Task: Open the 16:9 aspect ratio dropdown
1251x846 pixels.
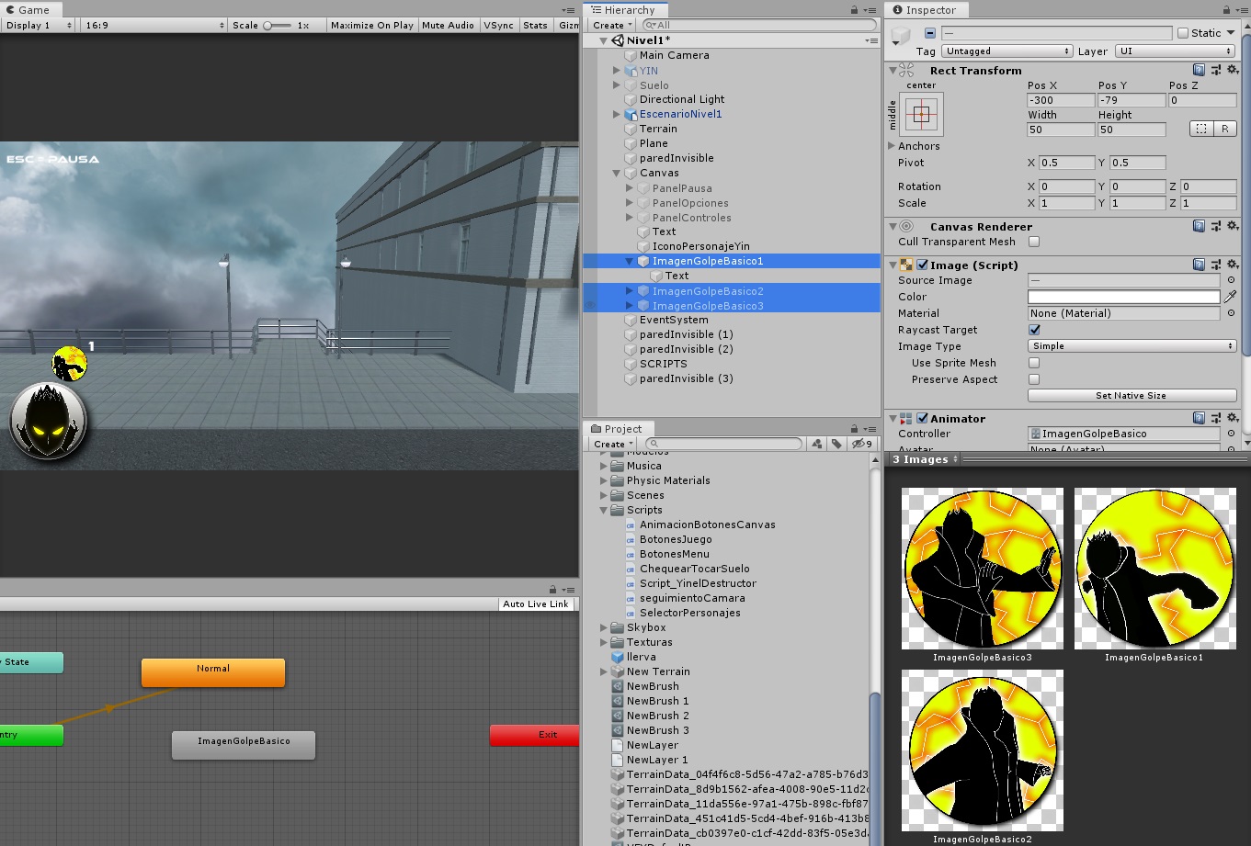Action: (x=154, y=25)
